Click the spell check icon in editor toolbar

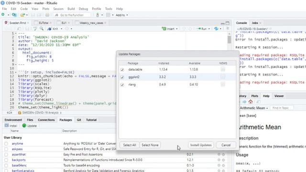(x=35, y=29)
